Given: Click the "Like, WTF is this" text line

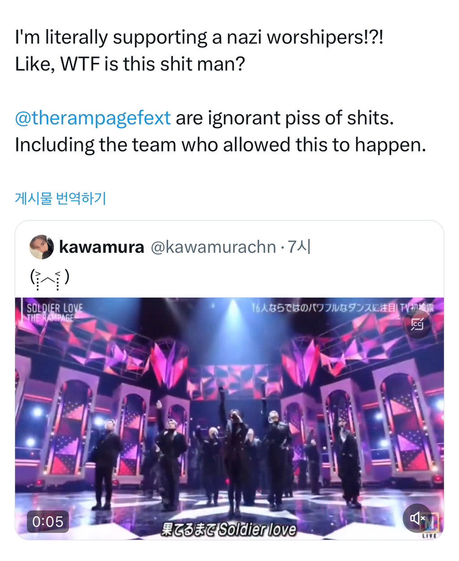Looking at the screenshot, I should tap(130, 64).
